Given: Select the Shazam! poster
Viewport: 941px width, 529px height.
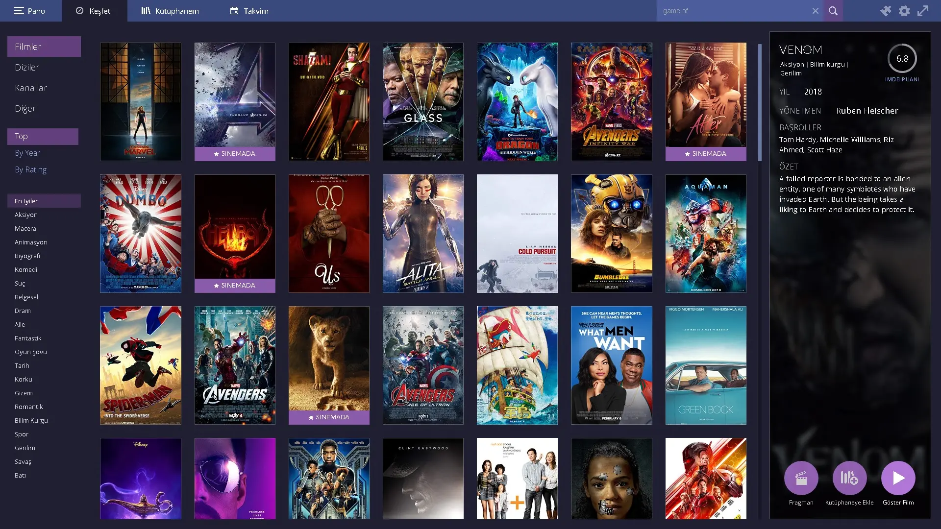Looking at the screenshot, I should click(x=329, y=102).
